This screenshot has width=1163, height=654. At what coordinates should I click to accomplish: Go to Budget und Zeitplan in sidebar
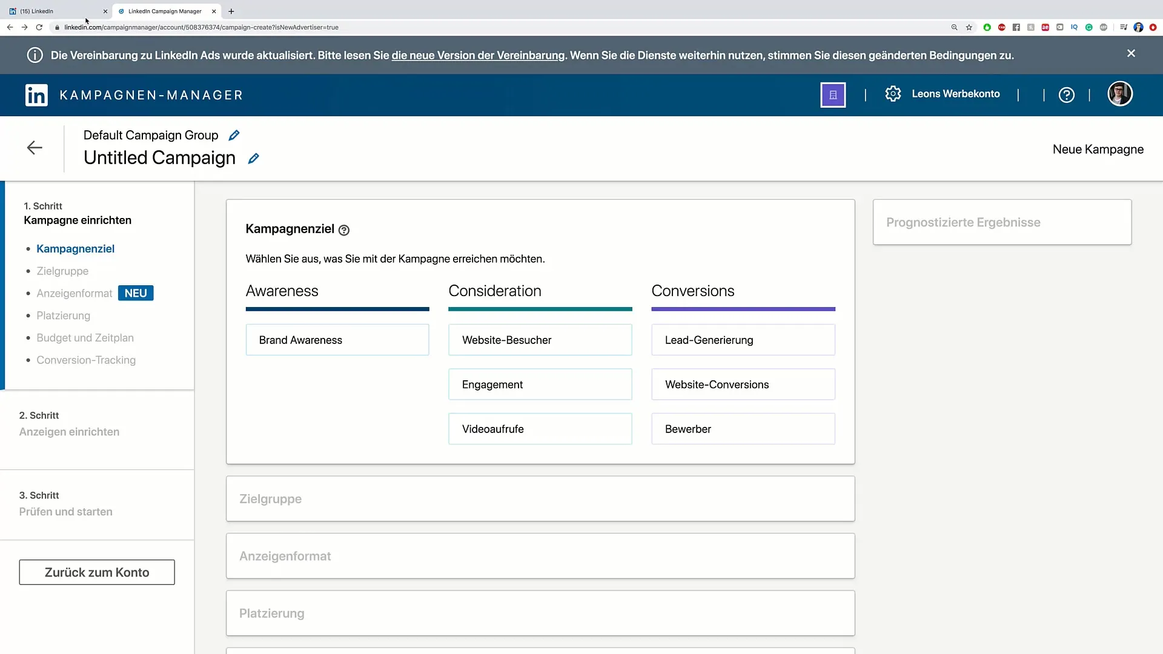[85, 338]
